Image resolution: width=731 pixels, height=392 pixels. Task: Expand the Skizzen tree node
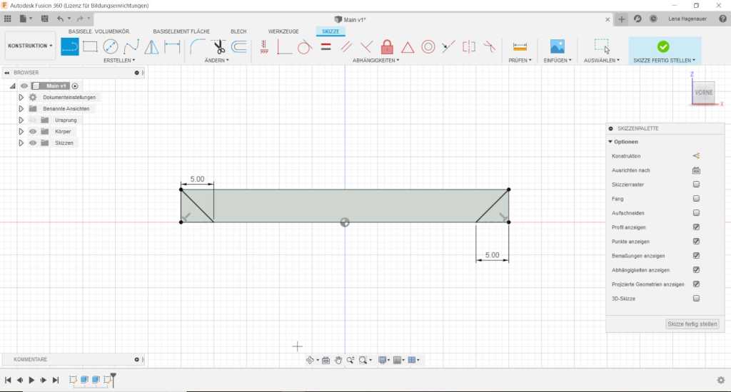click(x=21, y=143)
